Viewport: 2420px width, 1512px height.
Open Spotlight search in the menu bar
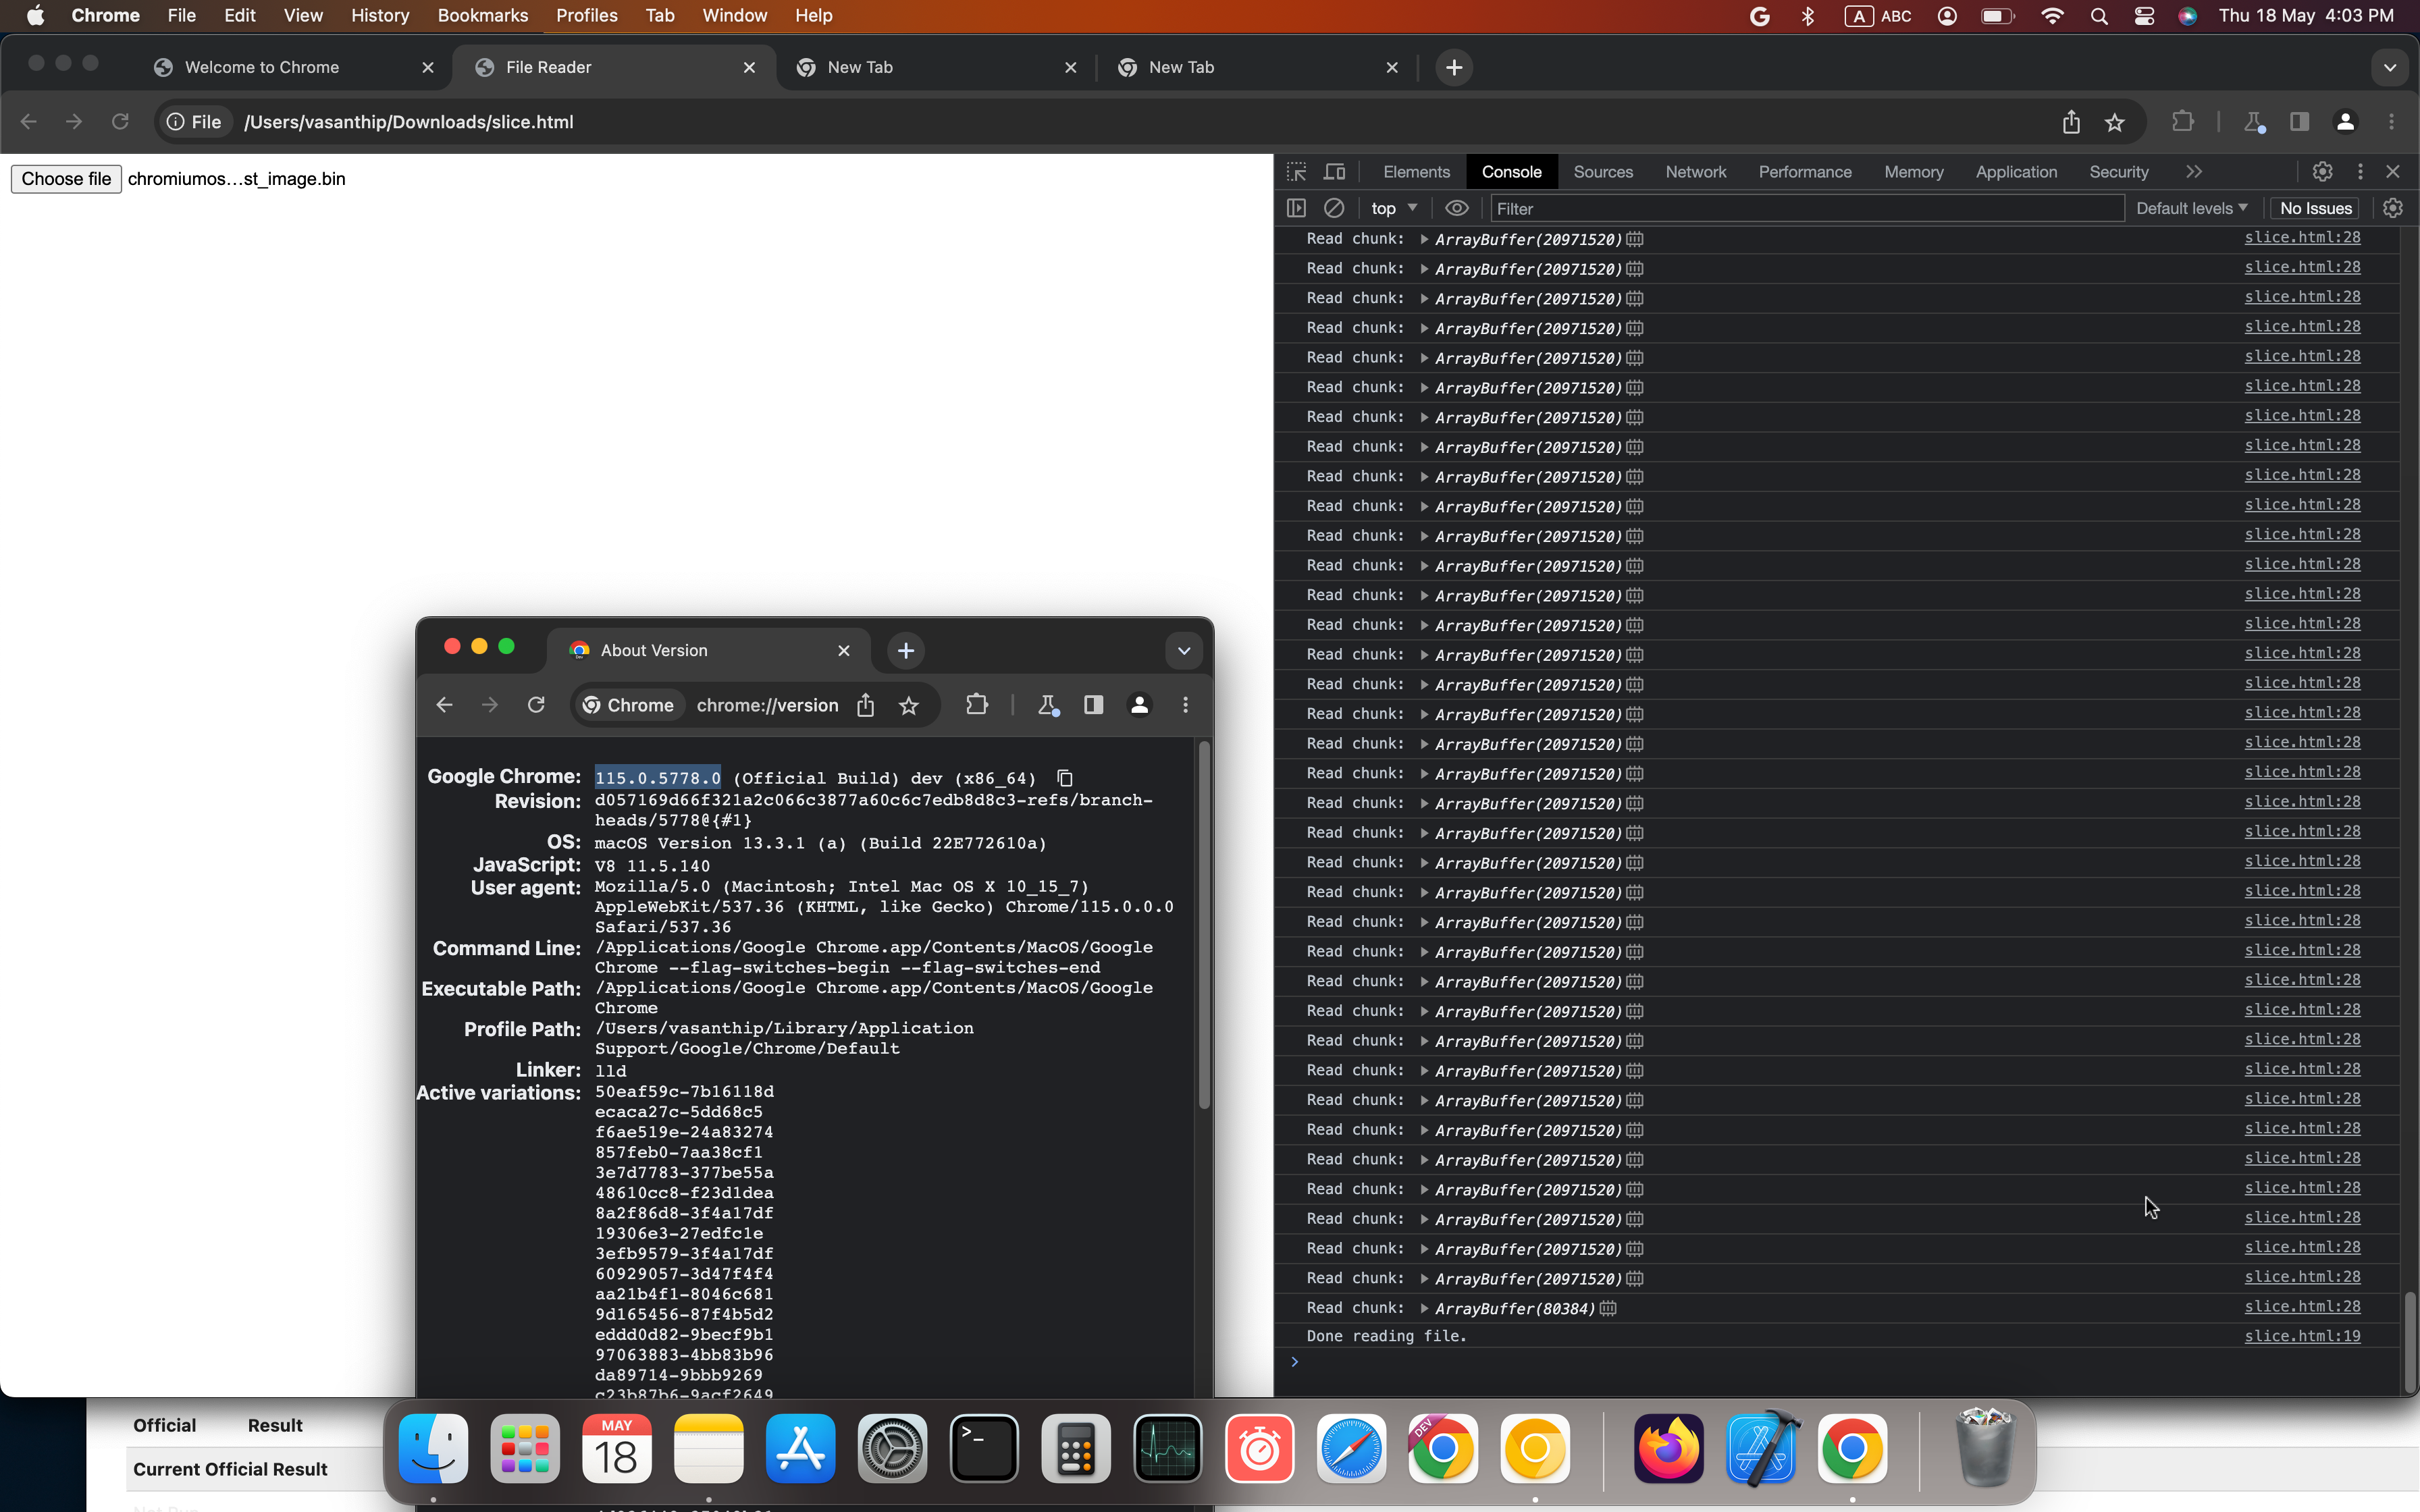click(2098, 15)
